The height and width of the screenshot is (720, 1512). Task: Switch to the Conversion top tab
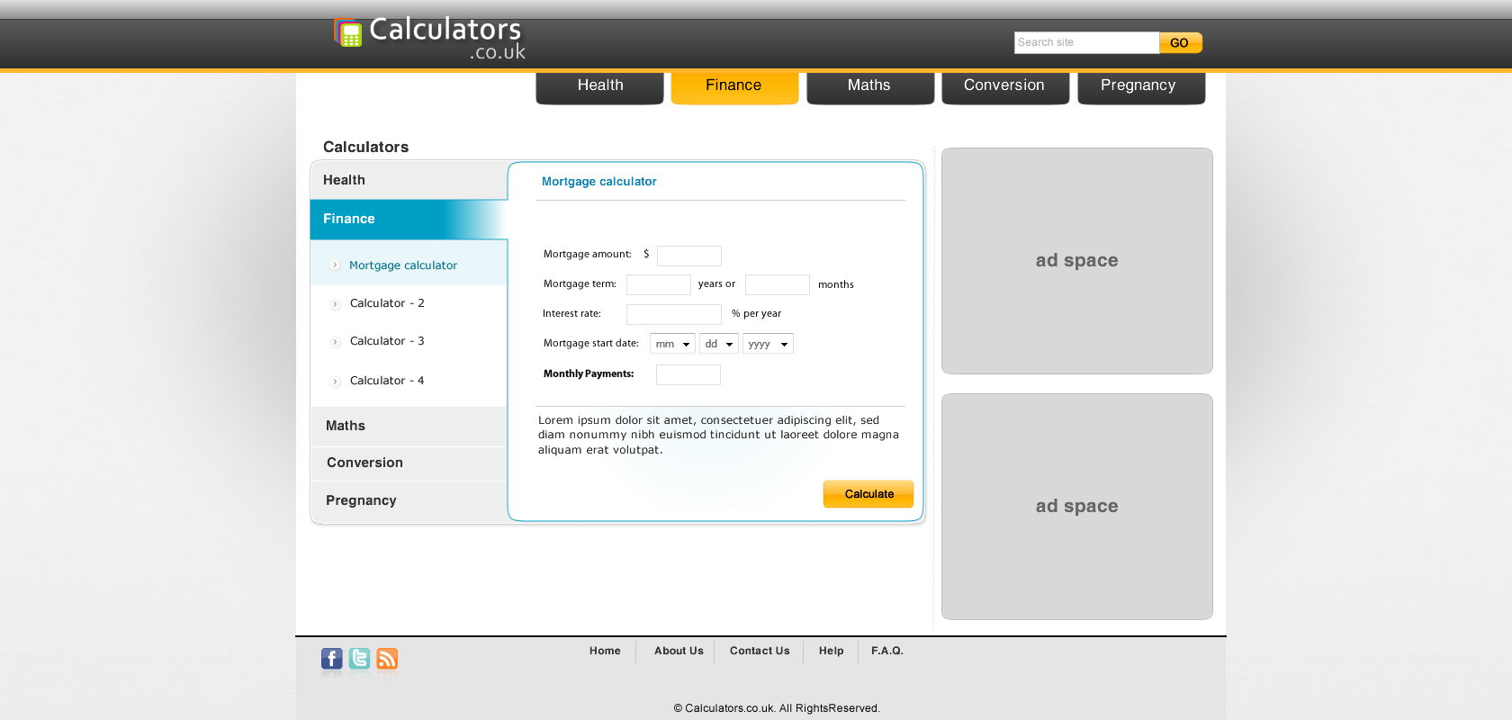(x=1004, y=85)
